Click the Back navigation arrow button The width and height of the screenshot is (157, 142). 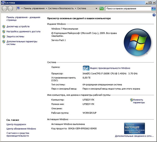[4, 9]
